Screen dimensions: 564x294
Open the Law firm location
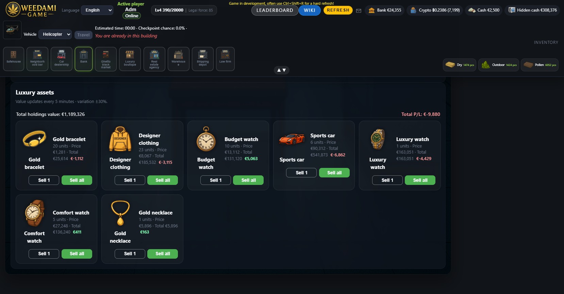click(x=225, y=59)
